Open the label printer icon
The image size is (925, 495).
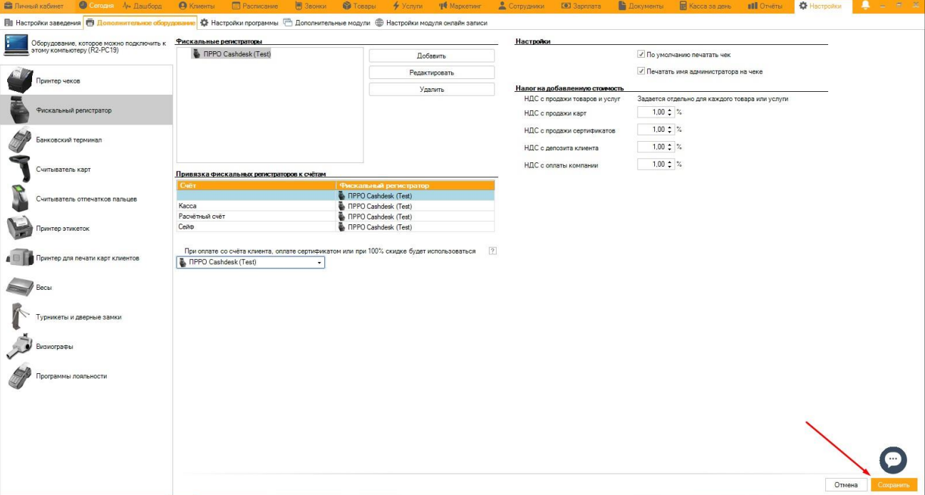pyautogui.click(x=20, y=229)
